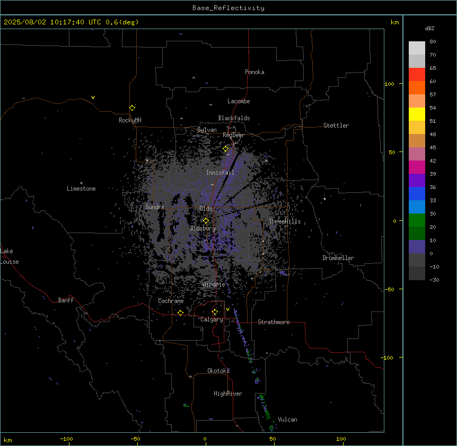Click the Olds city label
This screenshot has width=457, height=446.
click(206, 209)
